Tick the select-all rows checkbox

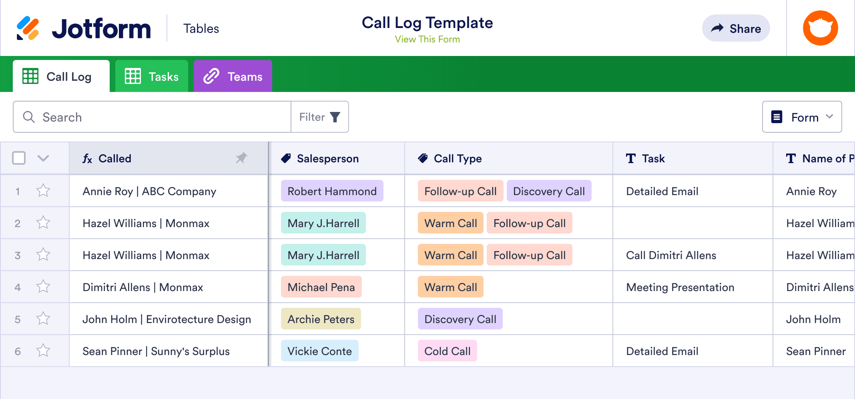[19, 158]
